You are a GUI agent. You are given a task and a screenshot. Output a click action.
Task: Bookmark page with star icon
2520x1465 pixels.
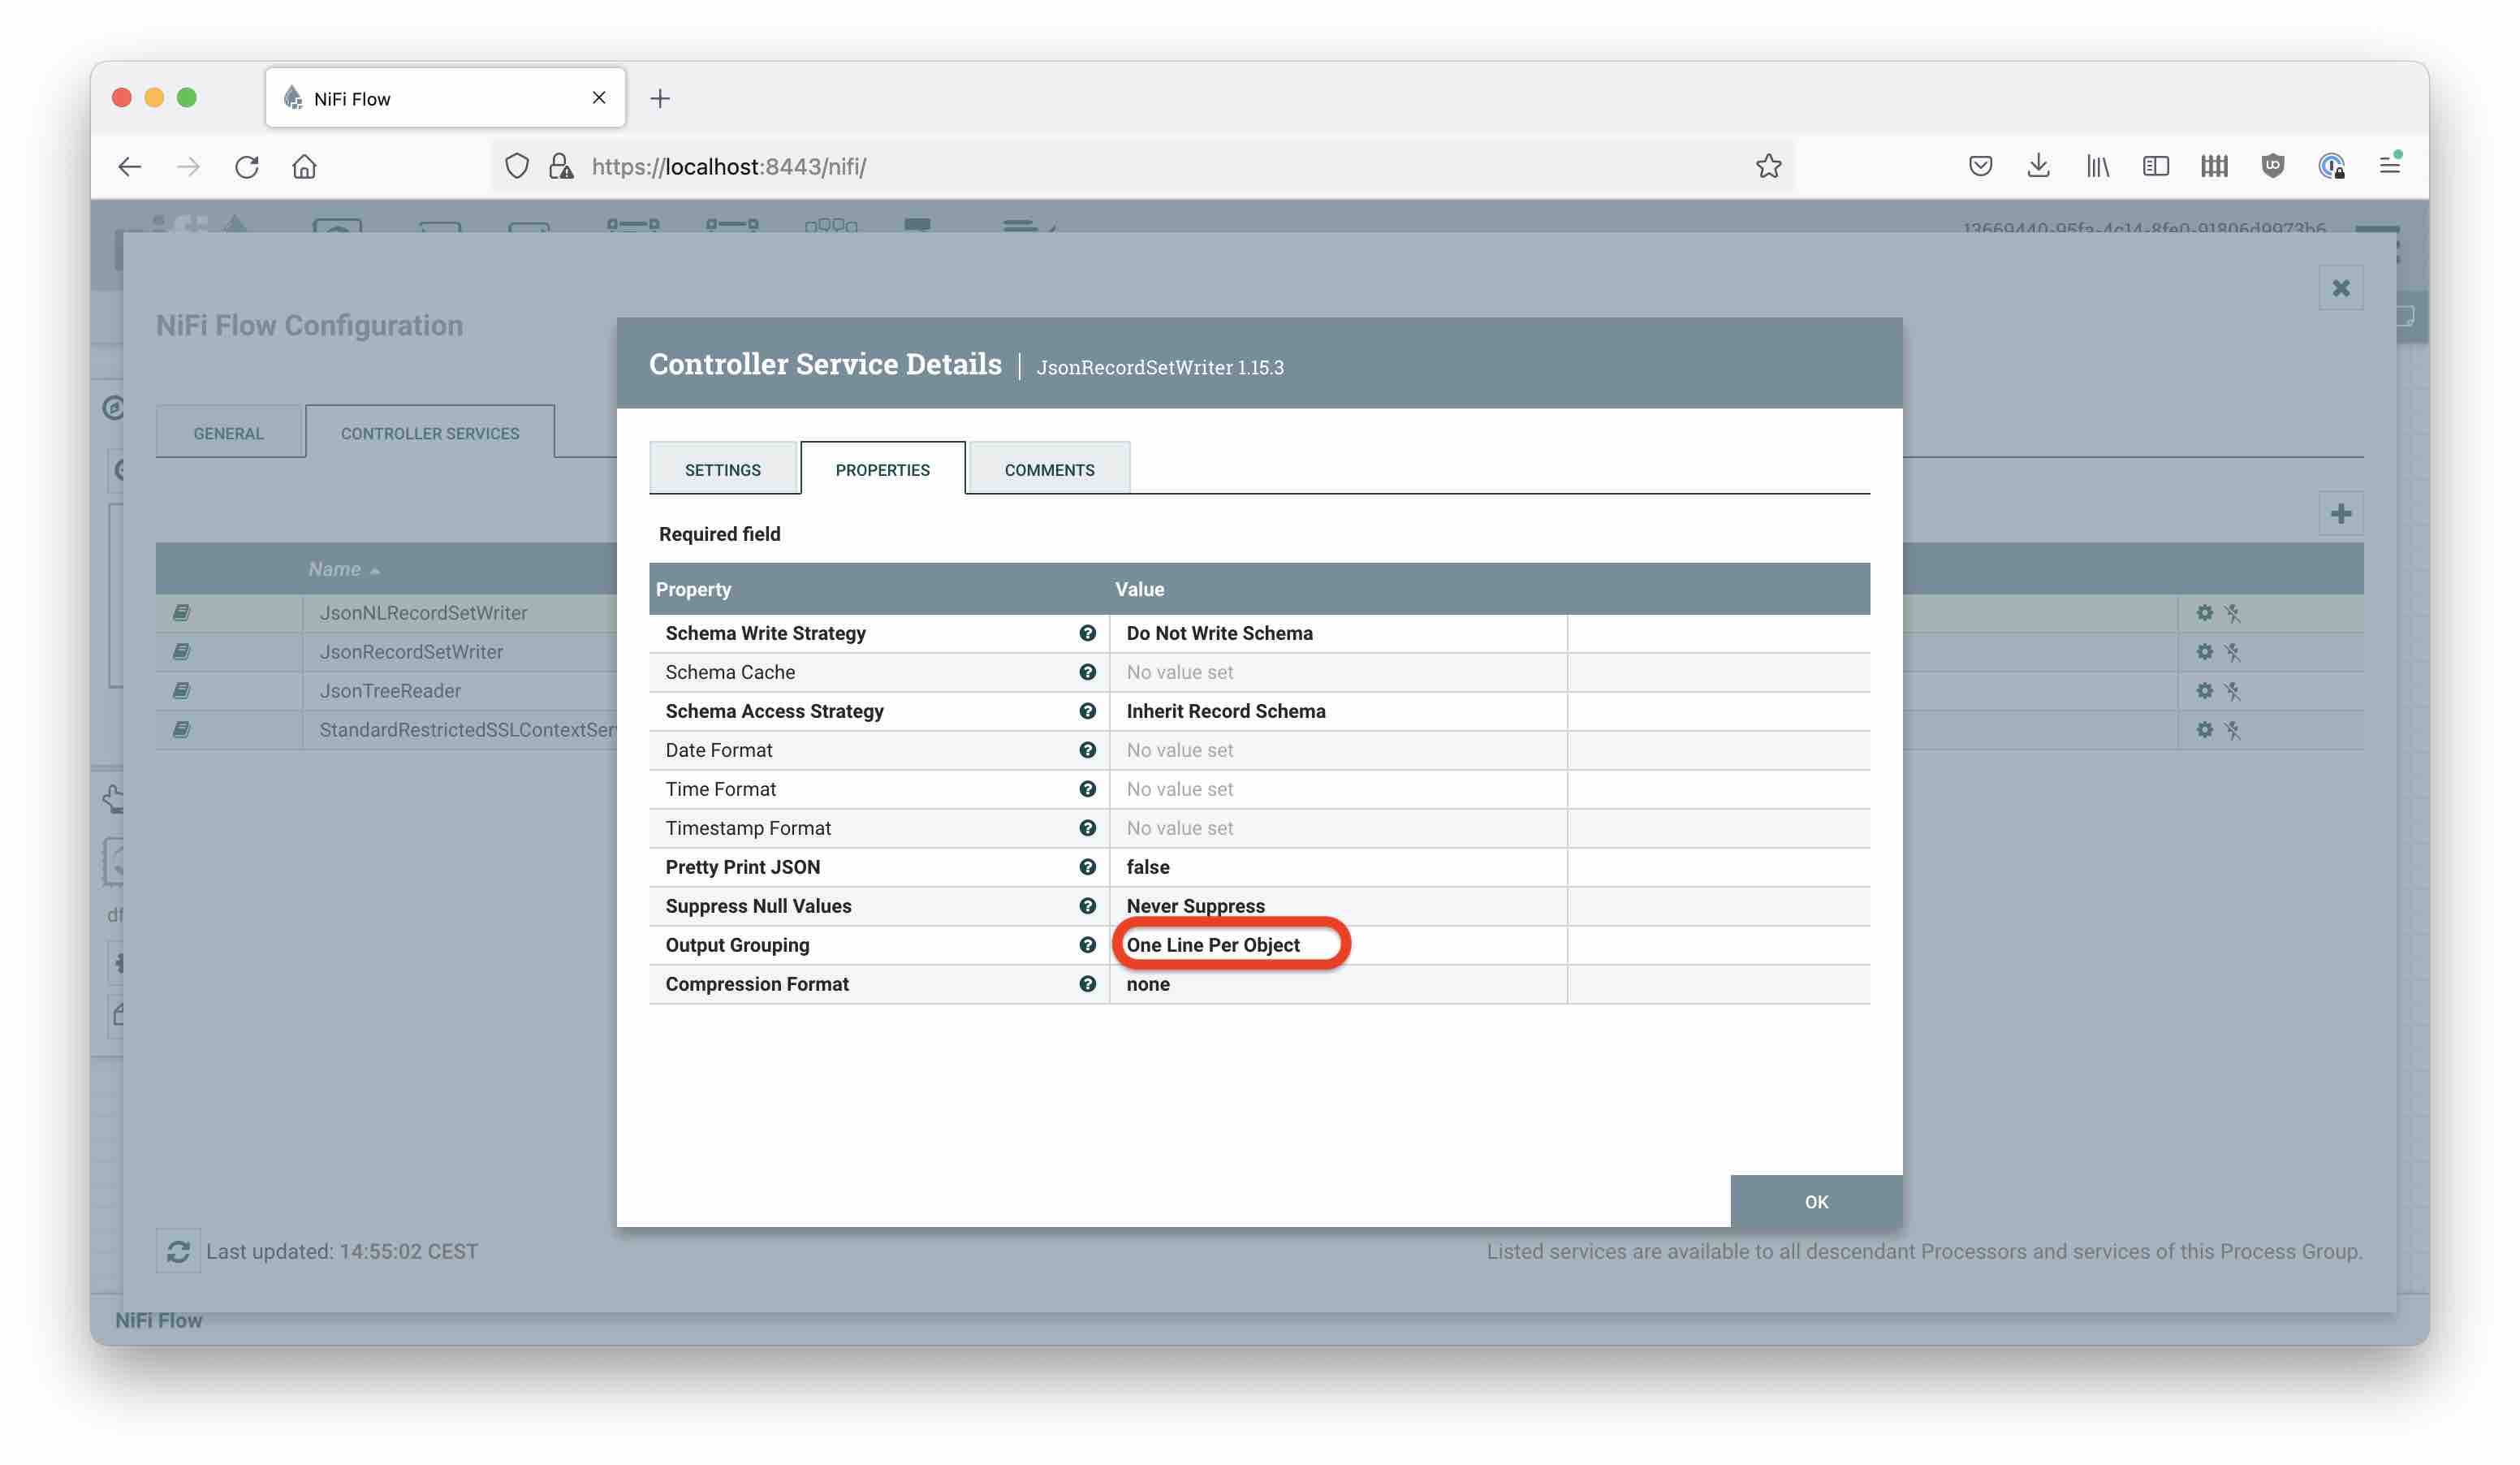1768,166
